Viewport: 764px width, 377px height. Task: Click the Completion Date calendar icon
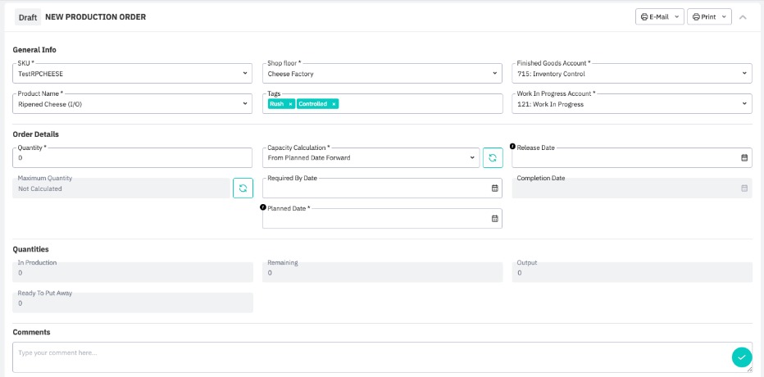[744, 188]
